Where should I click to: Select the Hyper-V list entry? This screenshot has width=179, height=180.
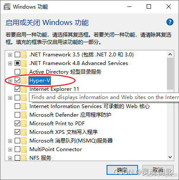[40, 81]
